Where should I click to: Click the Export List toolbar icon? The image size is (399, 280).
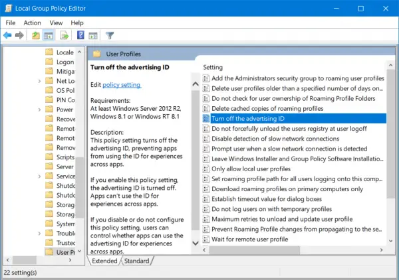65,35
